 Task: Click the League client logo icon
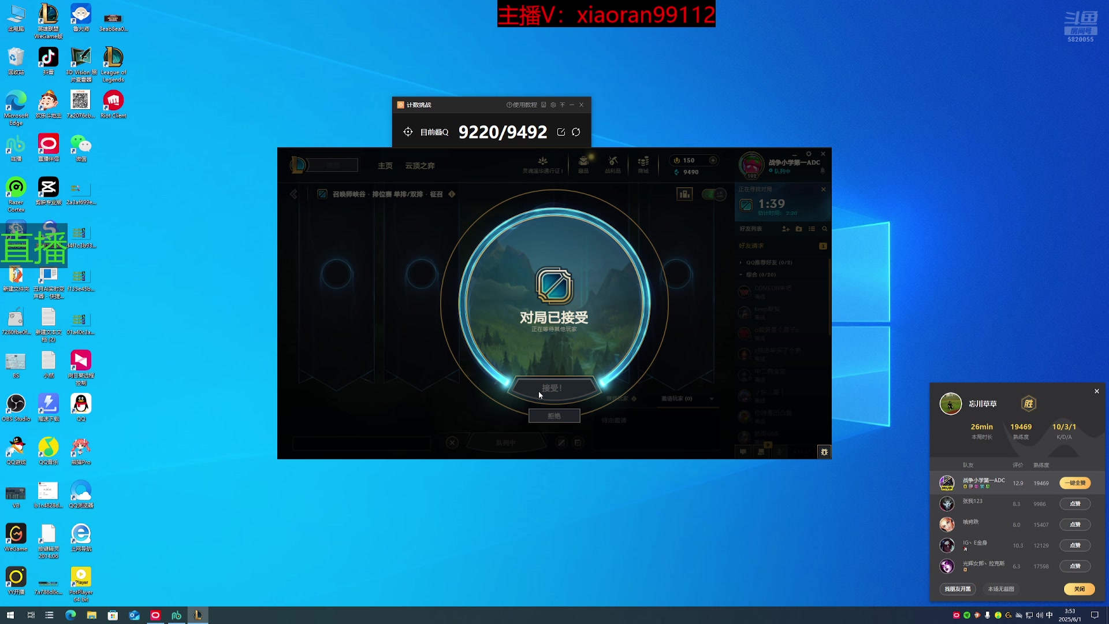pos(298,165)
